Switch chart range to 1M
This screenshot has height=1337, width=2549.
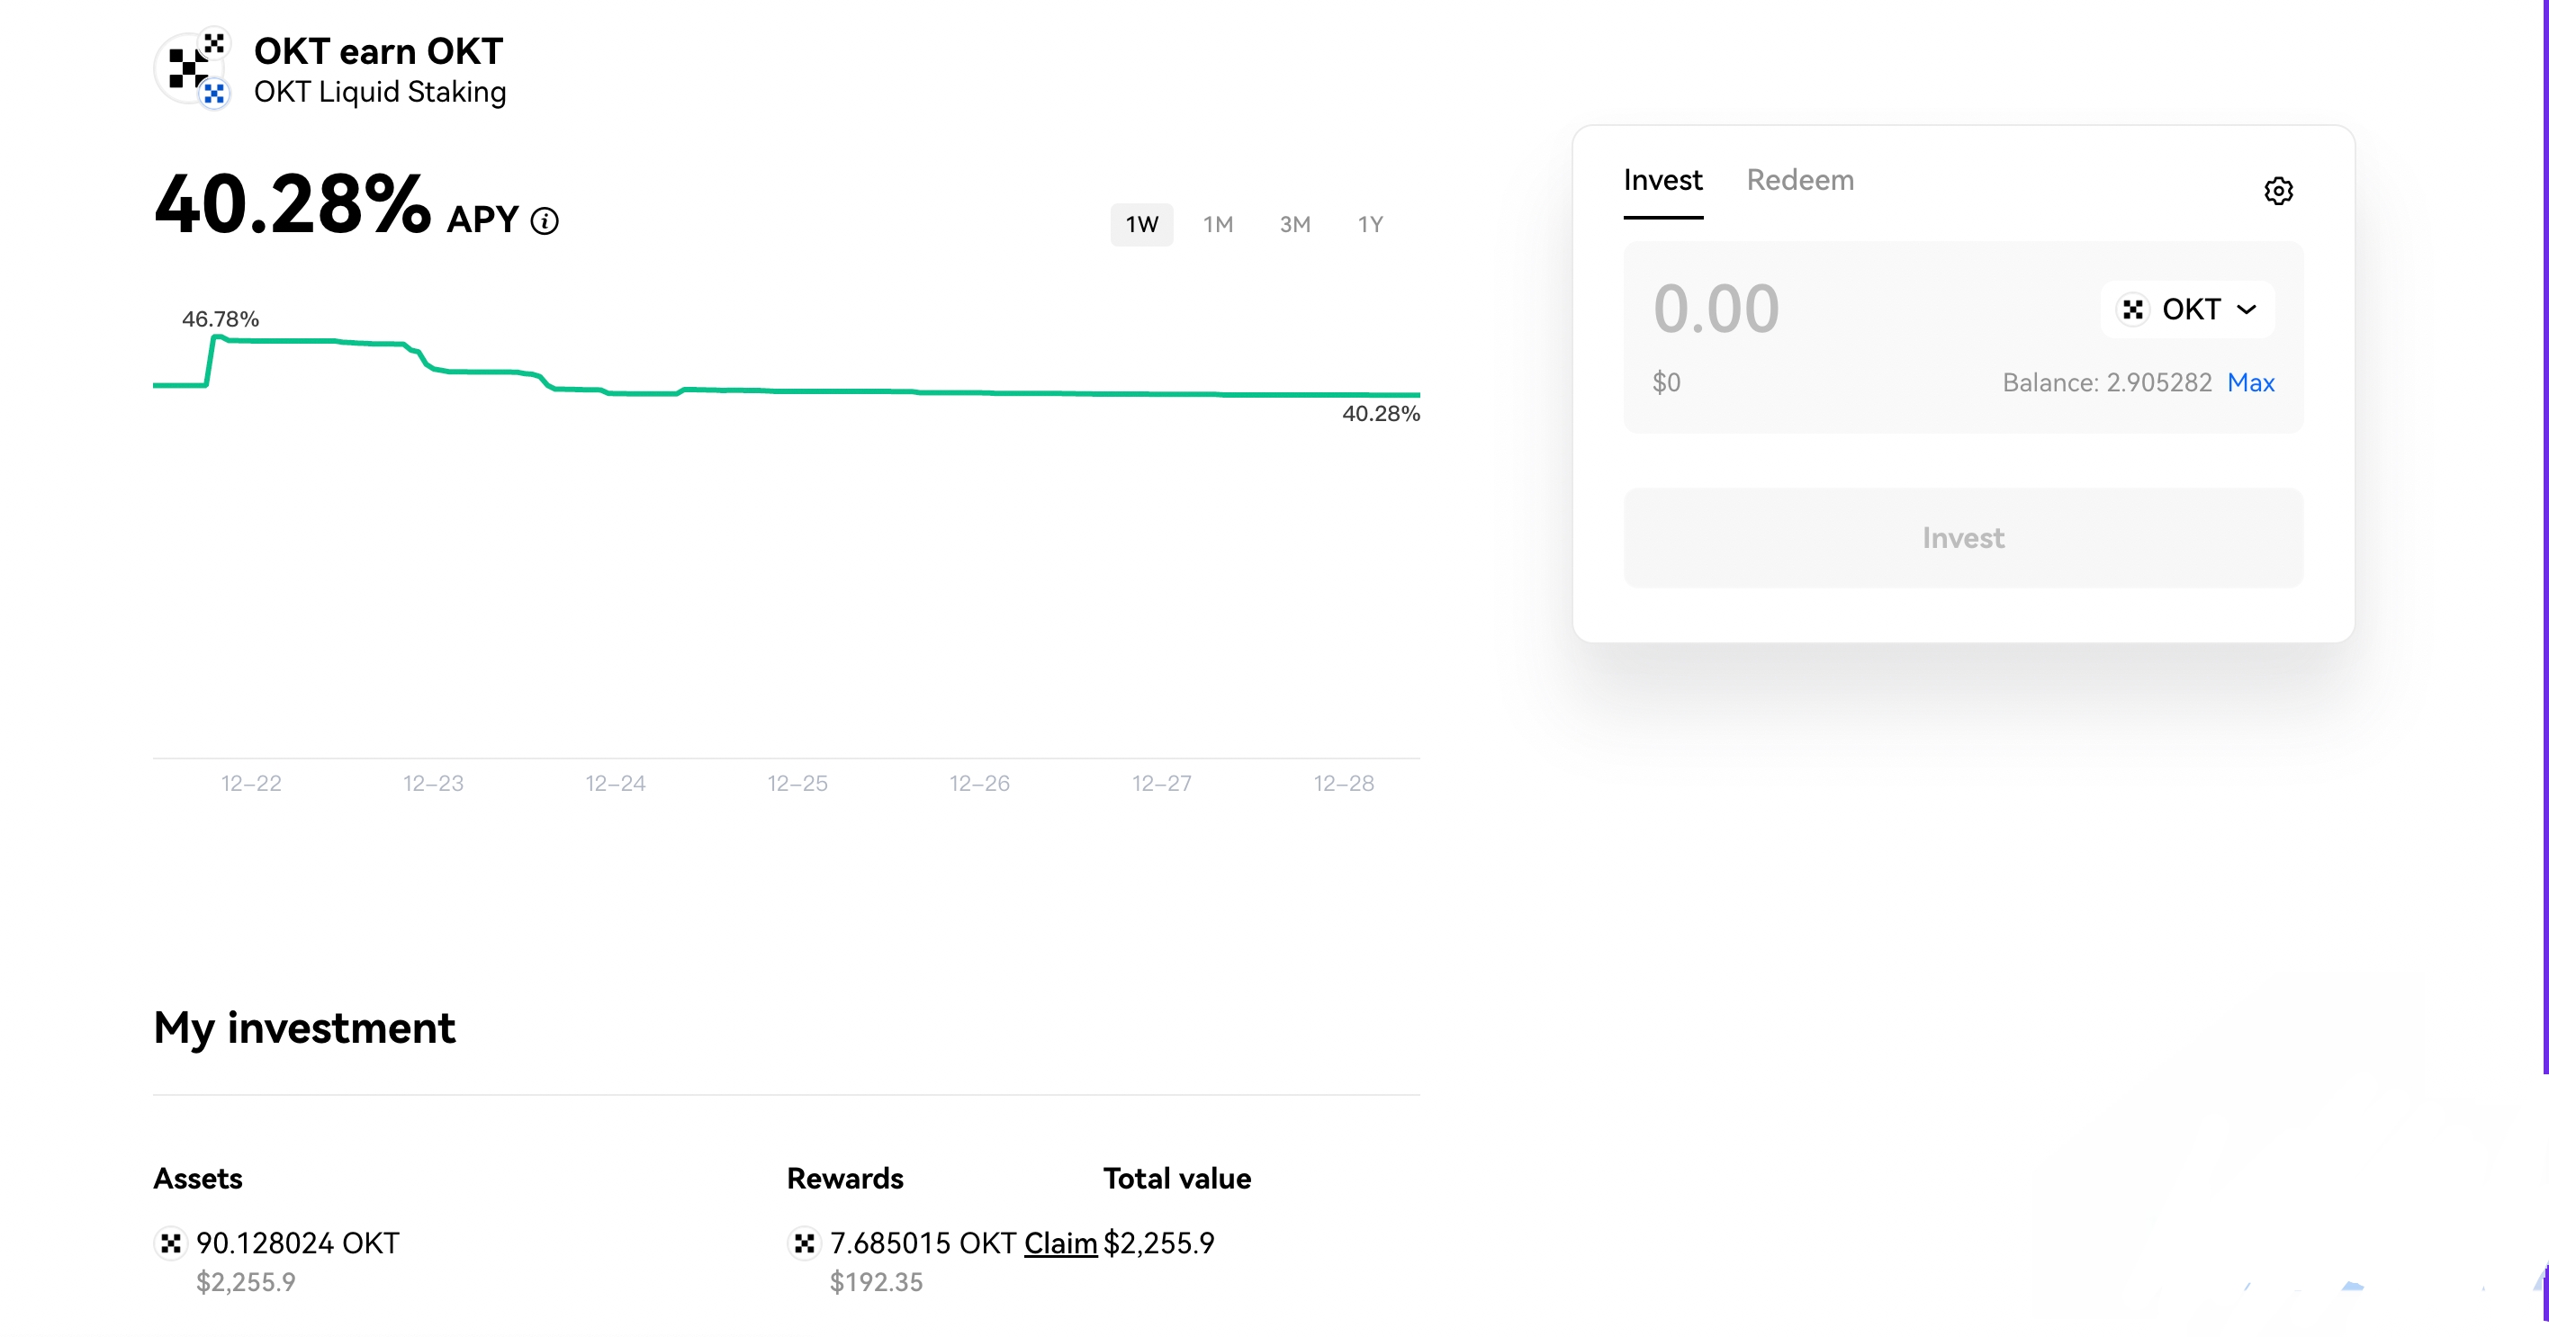coord(1217,224)
